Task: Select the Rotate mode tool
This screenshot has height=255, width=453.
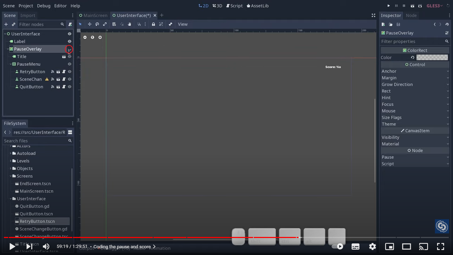Action: [x=97, y=24]
